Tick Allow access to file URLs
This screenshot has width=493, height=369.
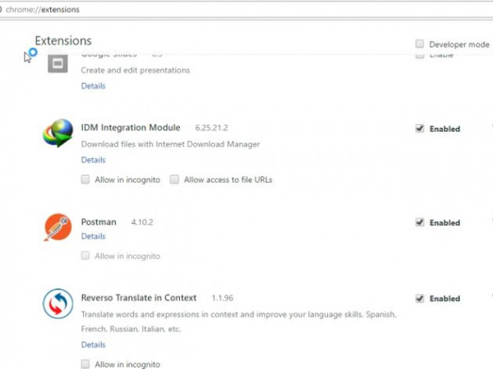tap(174, 179)
